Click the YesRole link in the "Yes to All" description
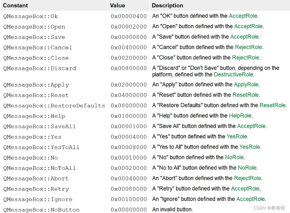Viewport: 290px width, 213px height. pyautogui.click(x=250, y=147)
